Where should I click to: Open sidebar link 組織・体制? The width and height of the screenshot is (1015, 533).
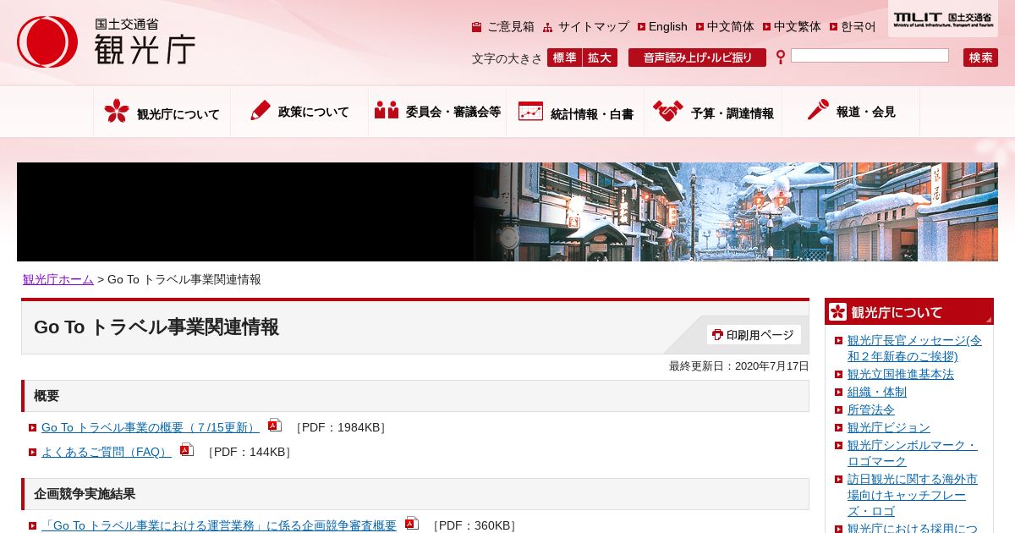pyautogui.click(x=877, y=392)
